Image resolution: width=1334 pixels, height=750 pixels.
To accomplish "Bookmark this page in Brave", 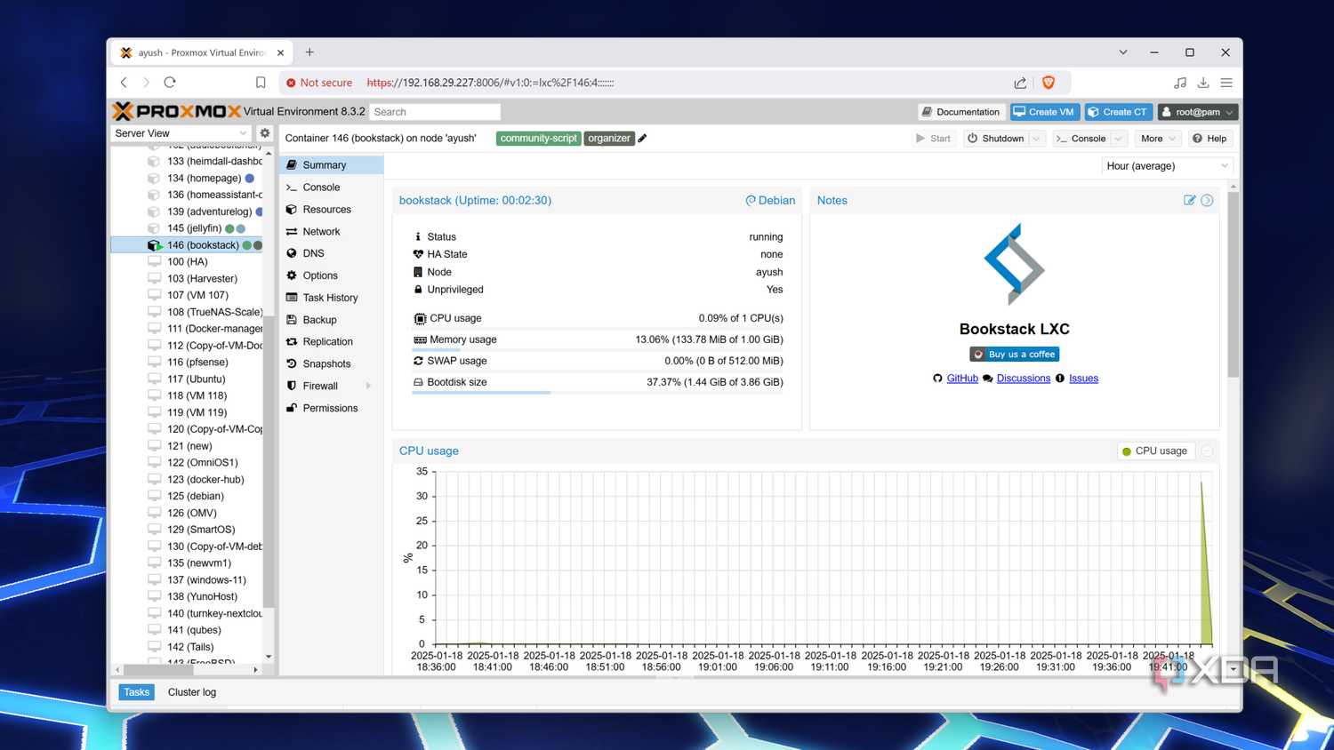I will pyautogui.click(x=261, y=83).
